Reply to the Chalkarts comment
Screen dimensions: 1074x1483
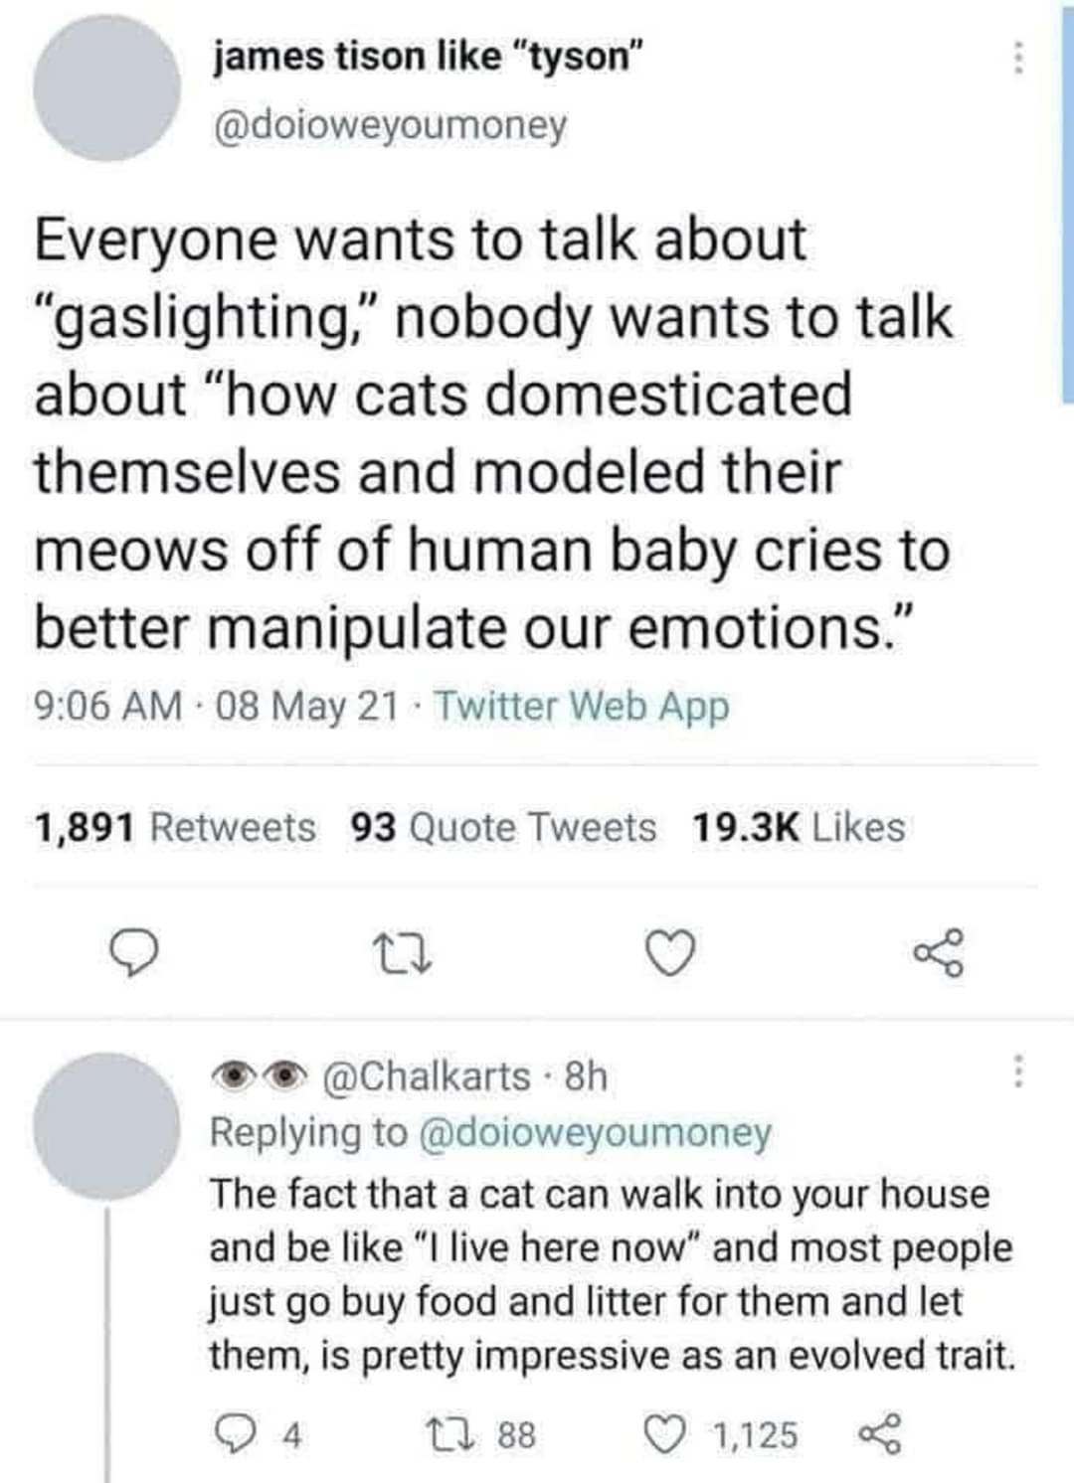229,1434
